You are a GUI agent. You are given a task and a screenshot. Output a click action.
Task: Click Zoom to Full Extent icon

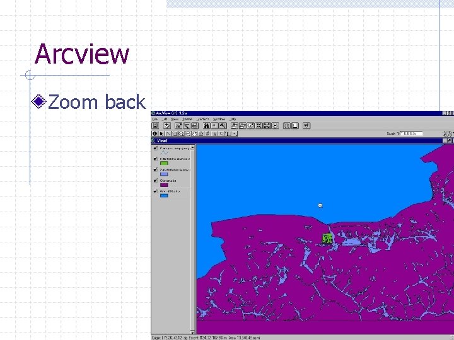coord(234,125)
